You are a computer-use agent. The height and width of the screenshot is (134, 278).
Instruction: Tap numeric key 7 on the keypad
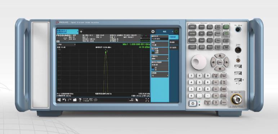[191, 76]
